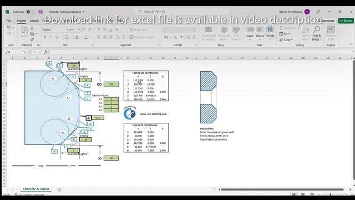The height and width of the screenshot is (200, 355).
Task: Click the Cut scissors icon
Action: [32, 28]
